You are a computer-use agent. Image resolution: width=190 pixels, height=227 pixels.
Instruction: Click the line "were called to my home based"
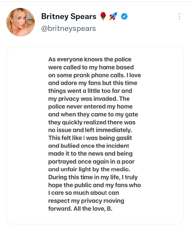tap(91, 67)
